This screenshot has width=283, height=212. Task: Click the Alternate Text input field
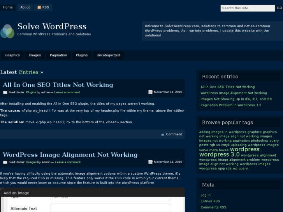click(x=111, y=208)
